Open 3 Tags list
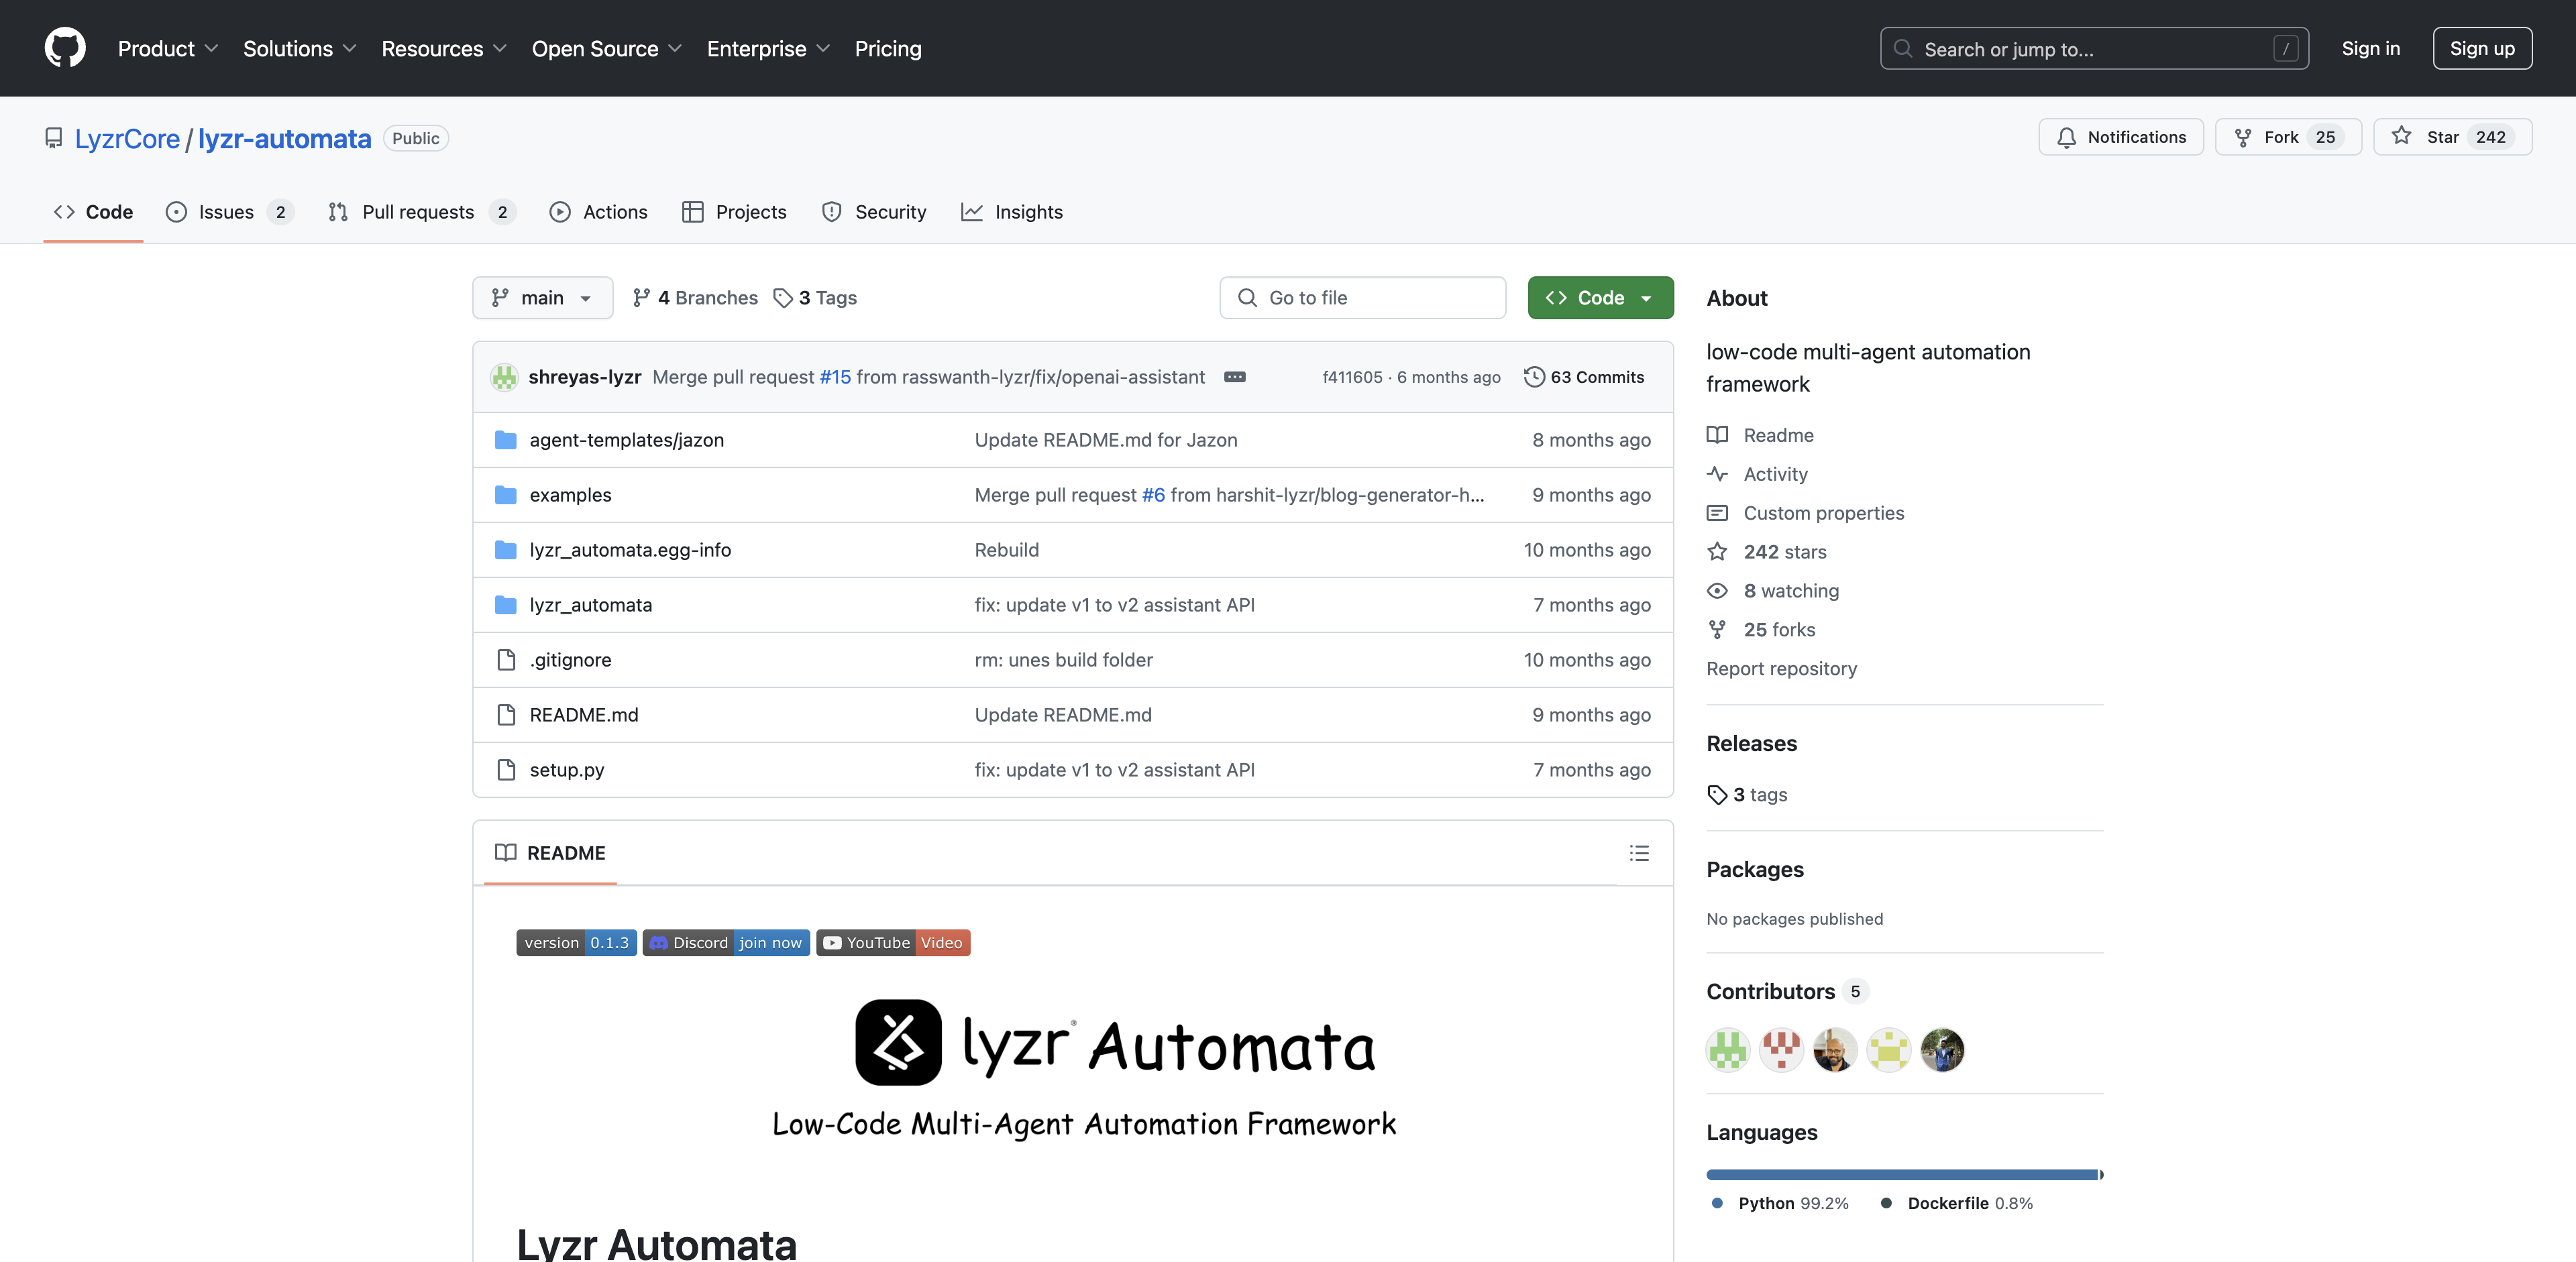The image size is (2576, 1262). (815, 298)
